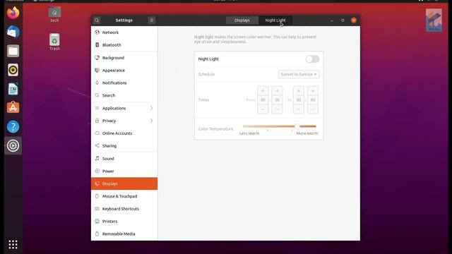Click the Online Accounts cloud icon
The image size is (452, 254).
pos(97,133)
